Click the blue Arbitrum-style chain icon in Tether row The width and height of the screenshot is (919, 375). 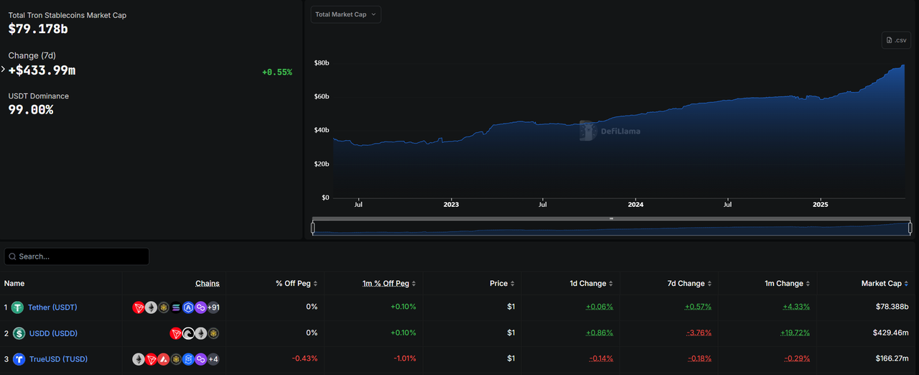188,307
